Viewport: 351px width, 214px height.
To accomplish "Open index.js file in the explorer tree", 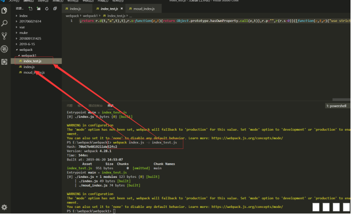I will [29, 67].
